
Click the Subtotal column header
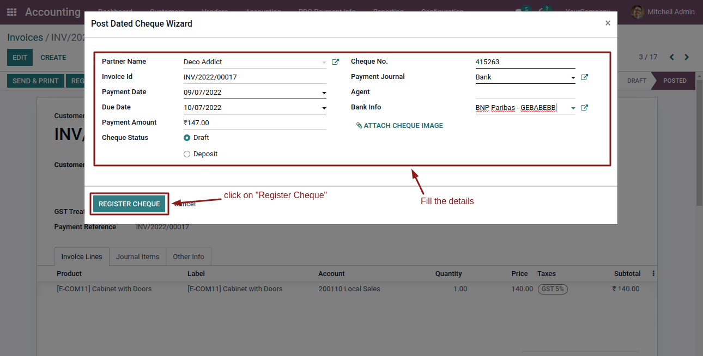point(627,274)
